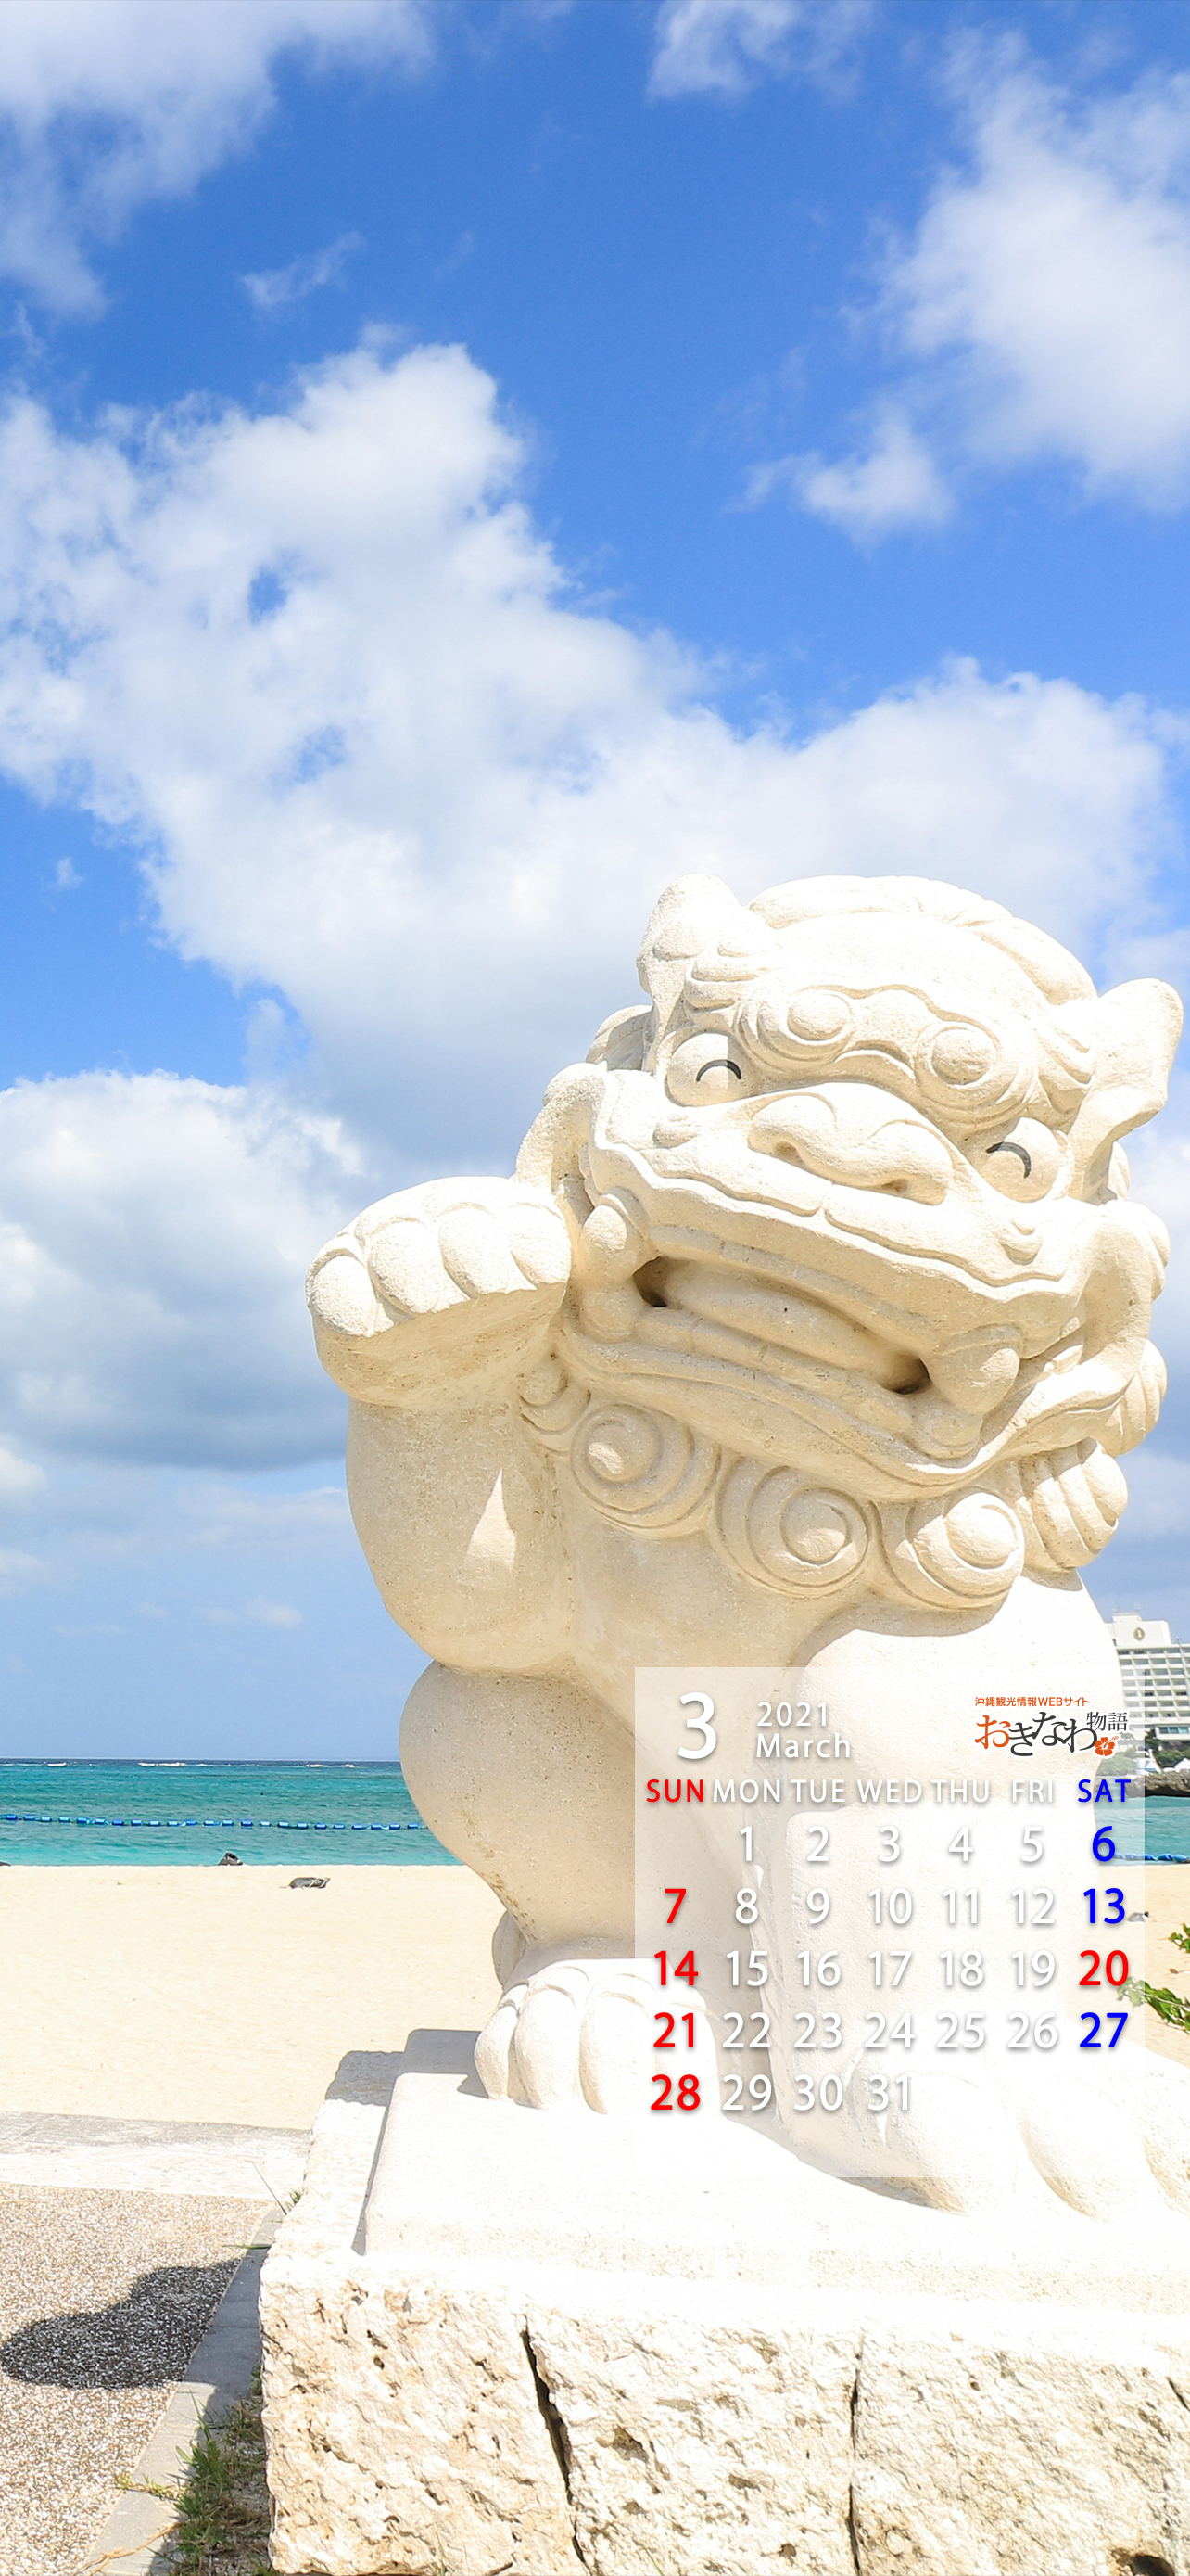Select the blue date 13
Image resolution: width=1190 pixels, height=2576 pixels.
1103,1907
